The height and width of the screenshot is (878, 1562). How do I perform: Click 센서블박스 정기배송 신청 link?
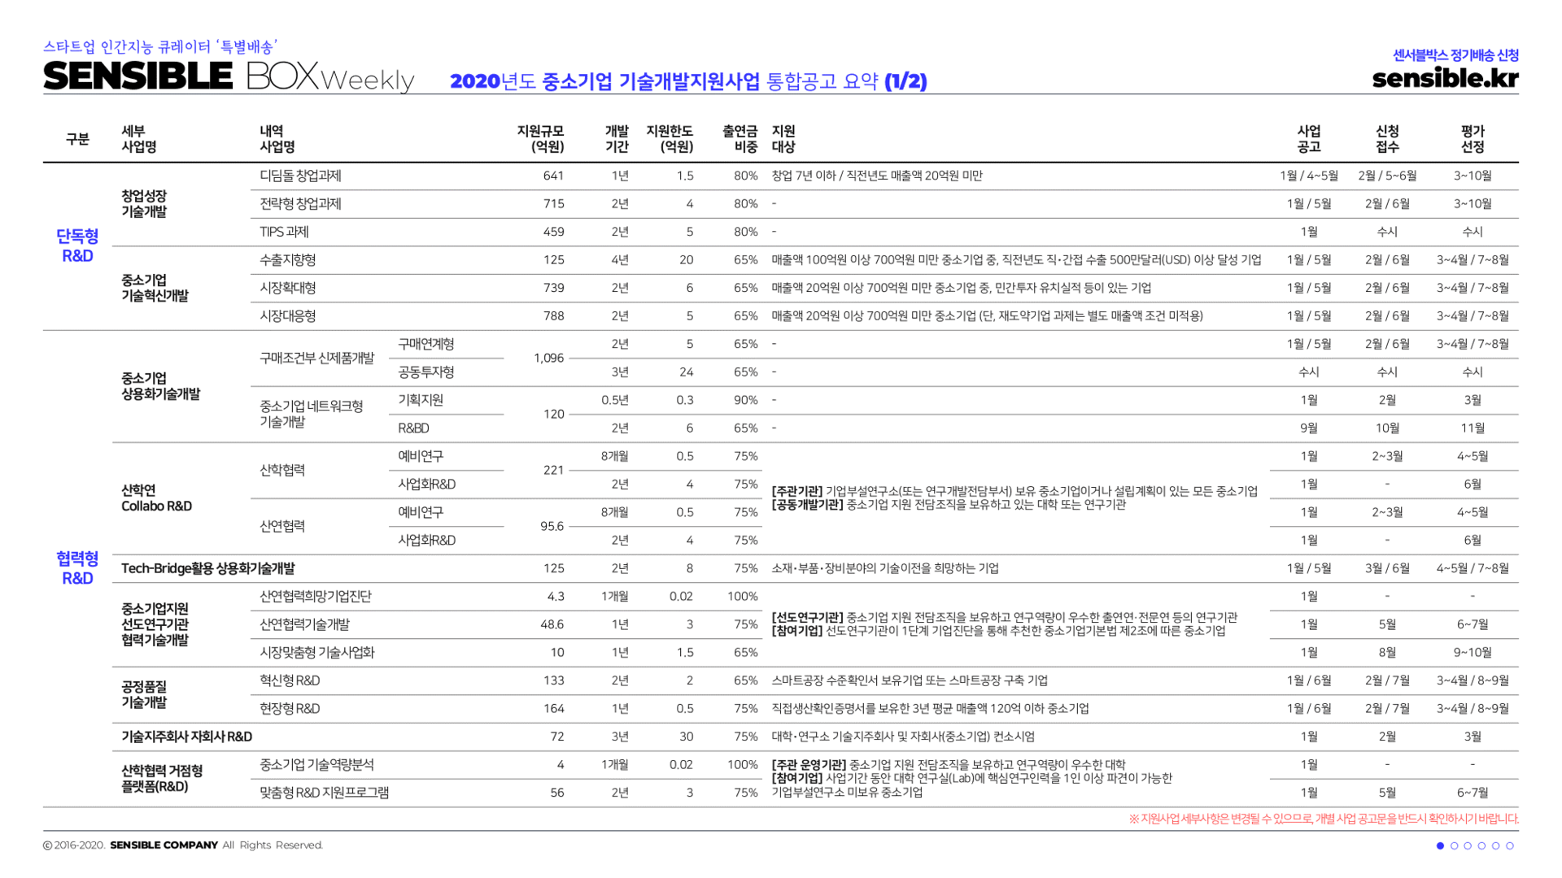pos(1455,54)
